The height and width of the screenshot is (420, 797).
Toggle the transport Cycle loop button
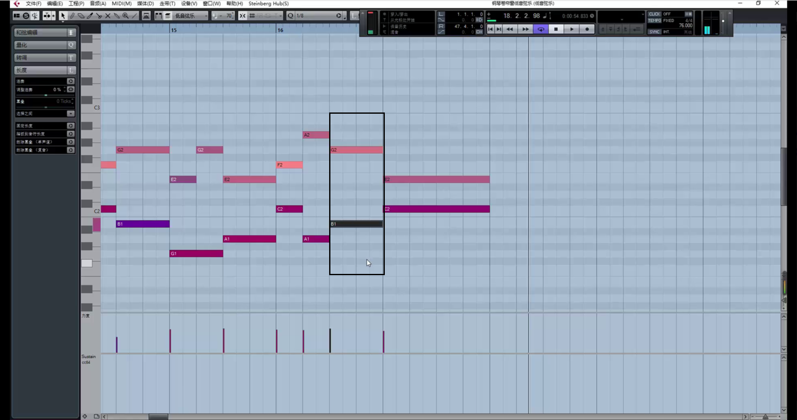[541, 29]
